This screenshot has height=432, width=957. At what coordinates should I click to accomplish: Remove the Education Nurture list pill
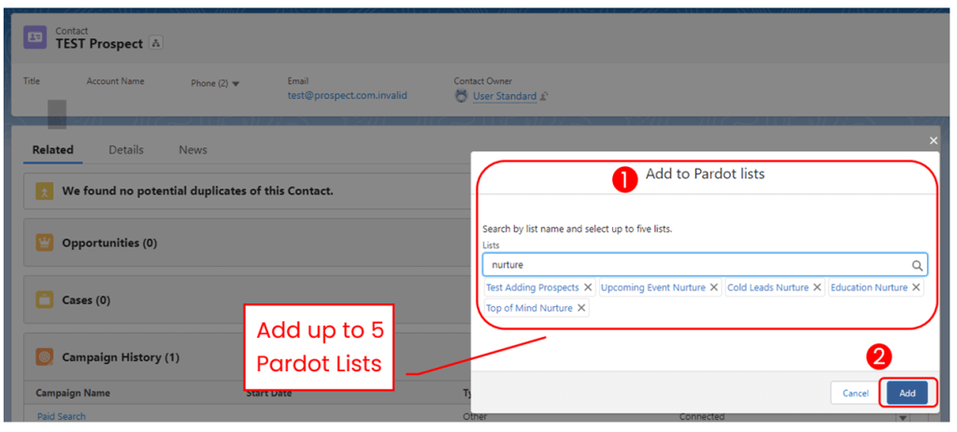click(x=916, y=287)
